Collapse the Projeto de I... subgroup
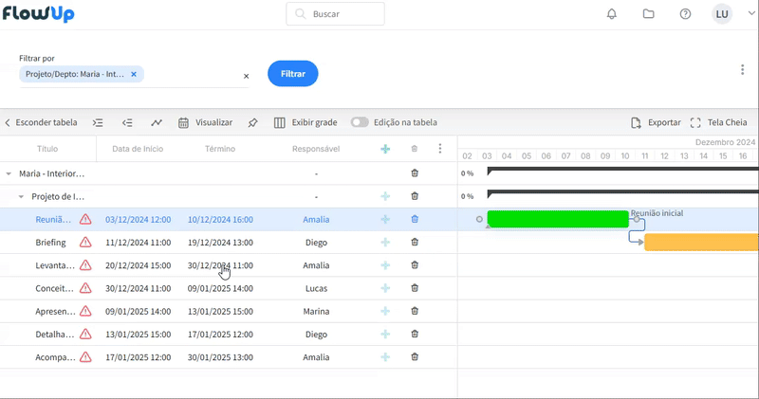 click(21, 196)
